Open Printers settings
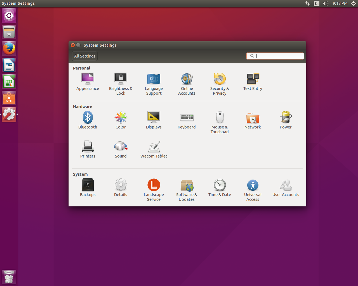Image resolution: width=358 pixels, height=286 pixels. [88, 149]
